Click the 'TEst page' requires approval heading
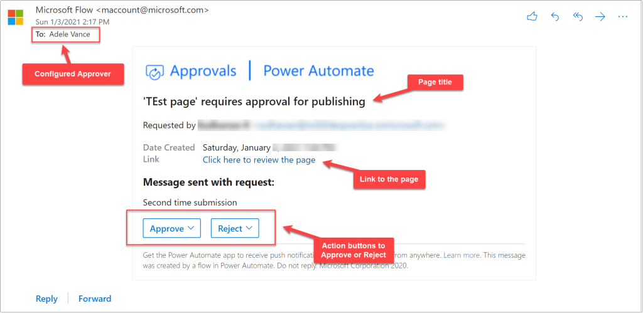Image resolution: width=643 pixels, height=313 pixels. click(x=254, y=101)
